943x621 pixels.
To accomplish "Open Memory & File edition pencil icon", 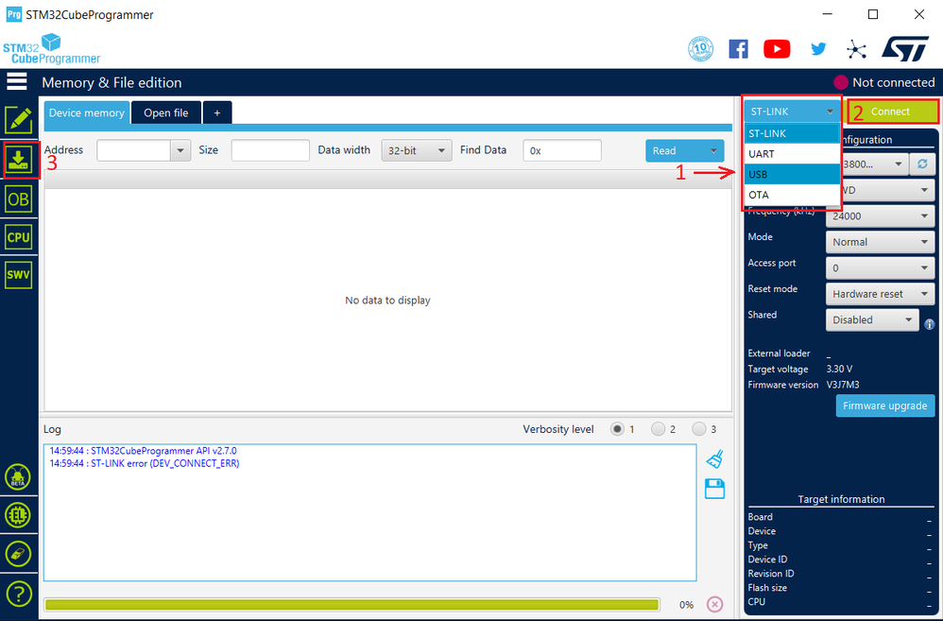I will point(19,120).
